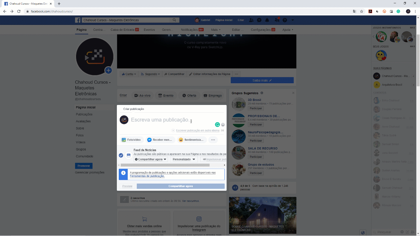The width and height of the screenshot is (420, 236).
Task: Click the Grammarly extension icon in Chrome toolbar
Action: click(x=398, y=11)
